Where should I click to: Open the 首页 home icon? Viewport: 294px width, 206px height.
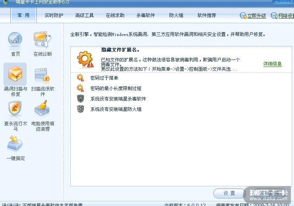(x=15, y=40)
